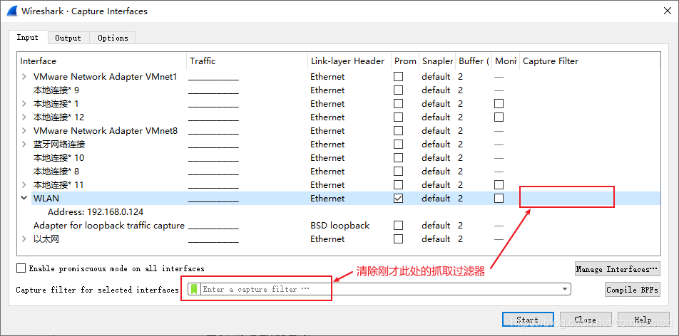Toggle monitor mode checkbox for WLAN
This screenshot has width=679, height=336.
(x=499, y=198)
